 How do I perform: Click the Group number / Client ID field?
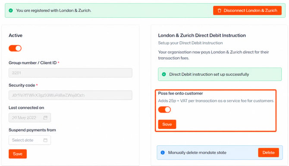(70, 73)
